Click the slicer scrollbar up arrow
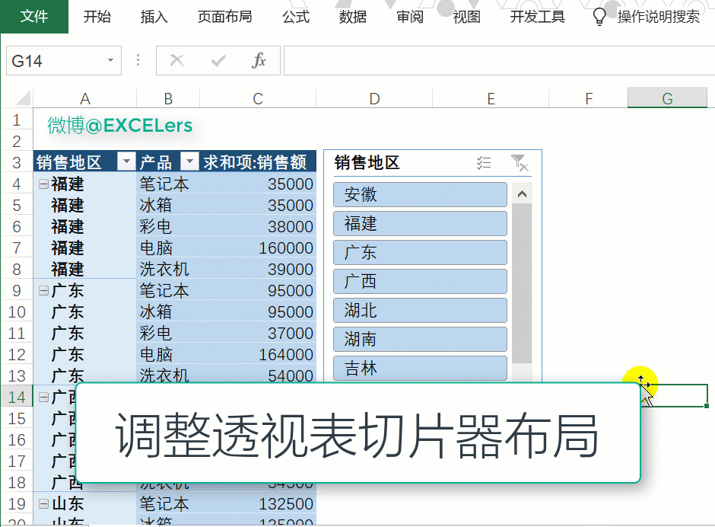This screenshot has height=527, width=715. 522,194
